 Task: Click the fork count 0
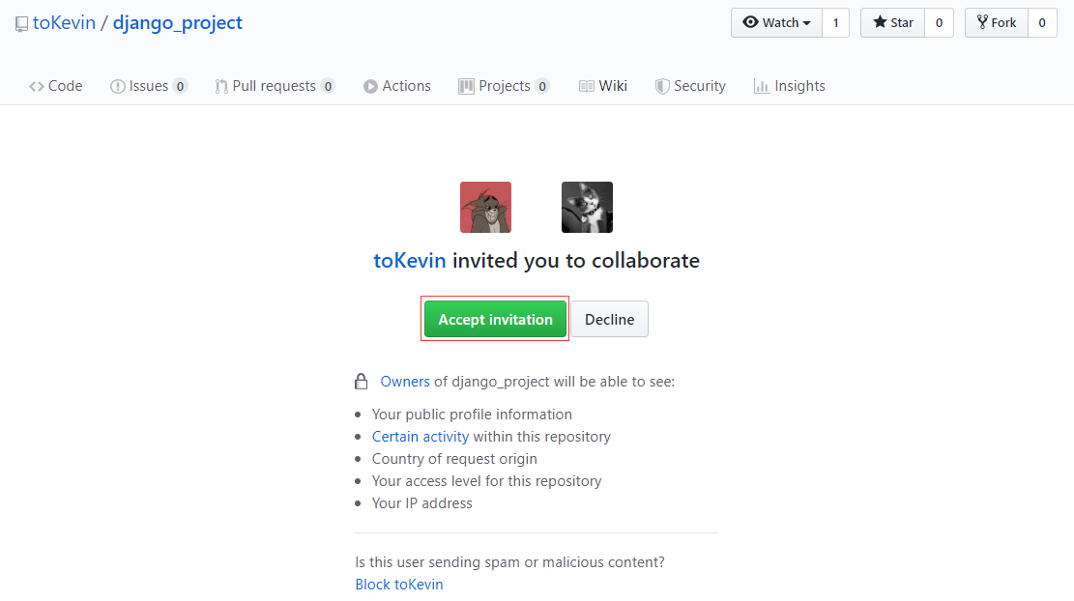pos(1042,22)
